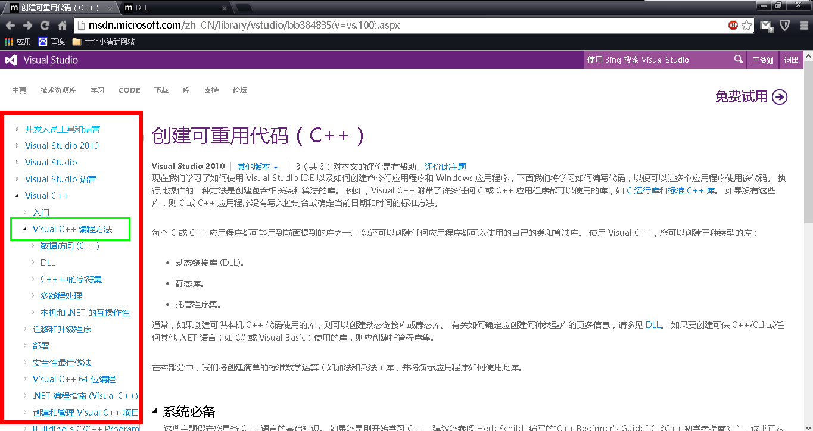Open the 安全性最佳做法 sidebar link

62,363
